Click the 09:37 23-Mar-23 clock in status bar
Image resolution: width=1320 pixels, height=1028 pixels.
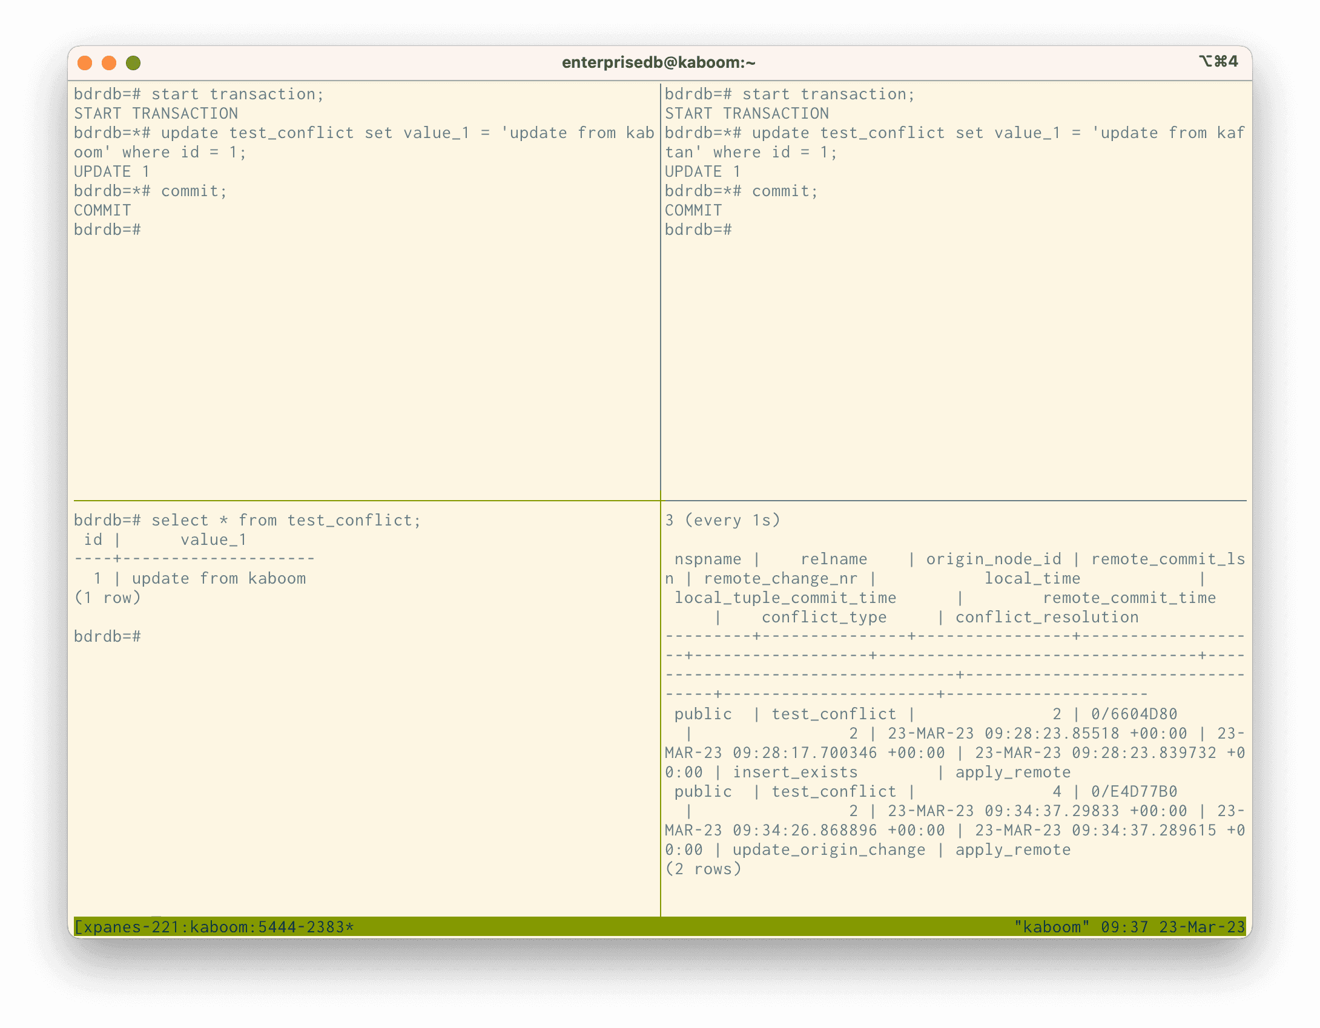tap(1173, 927)
